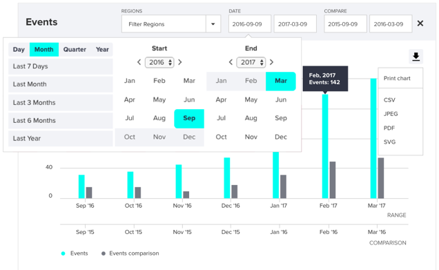Click the Filter Regions field

[164, 24]
